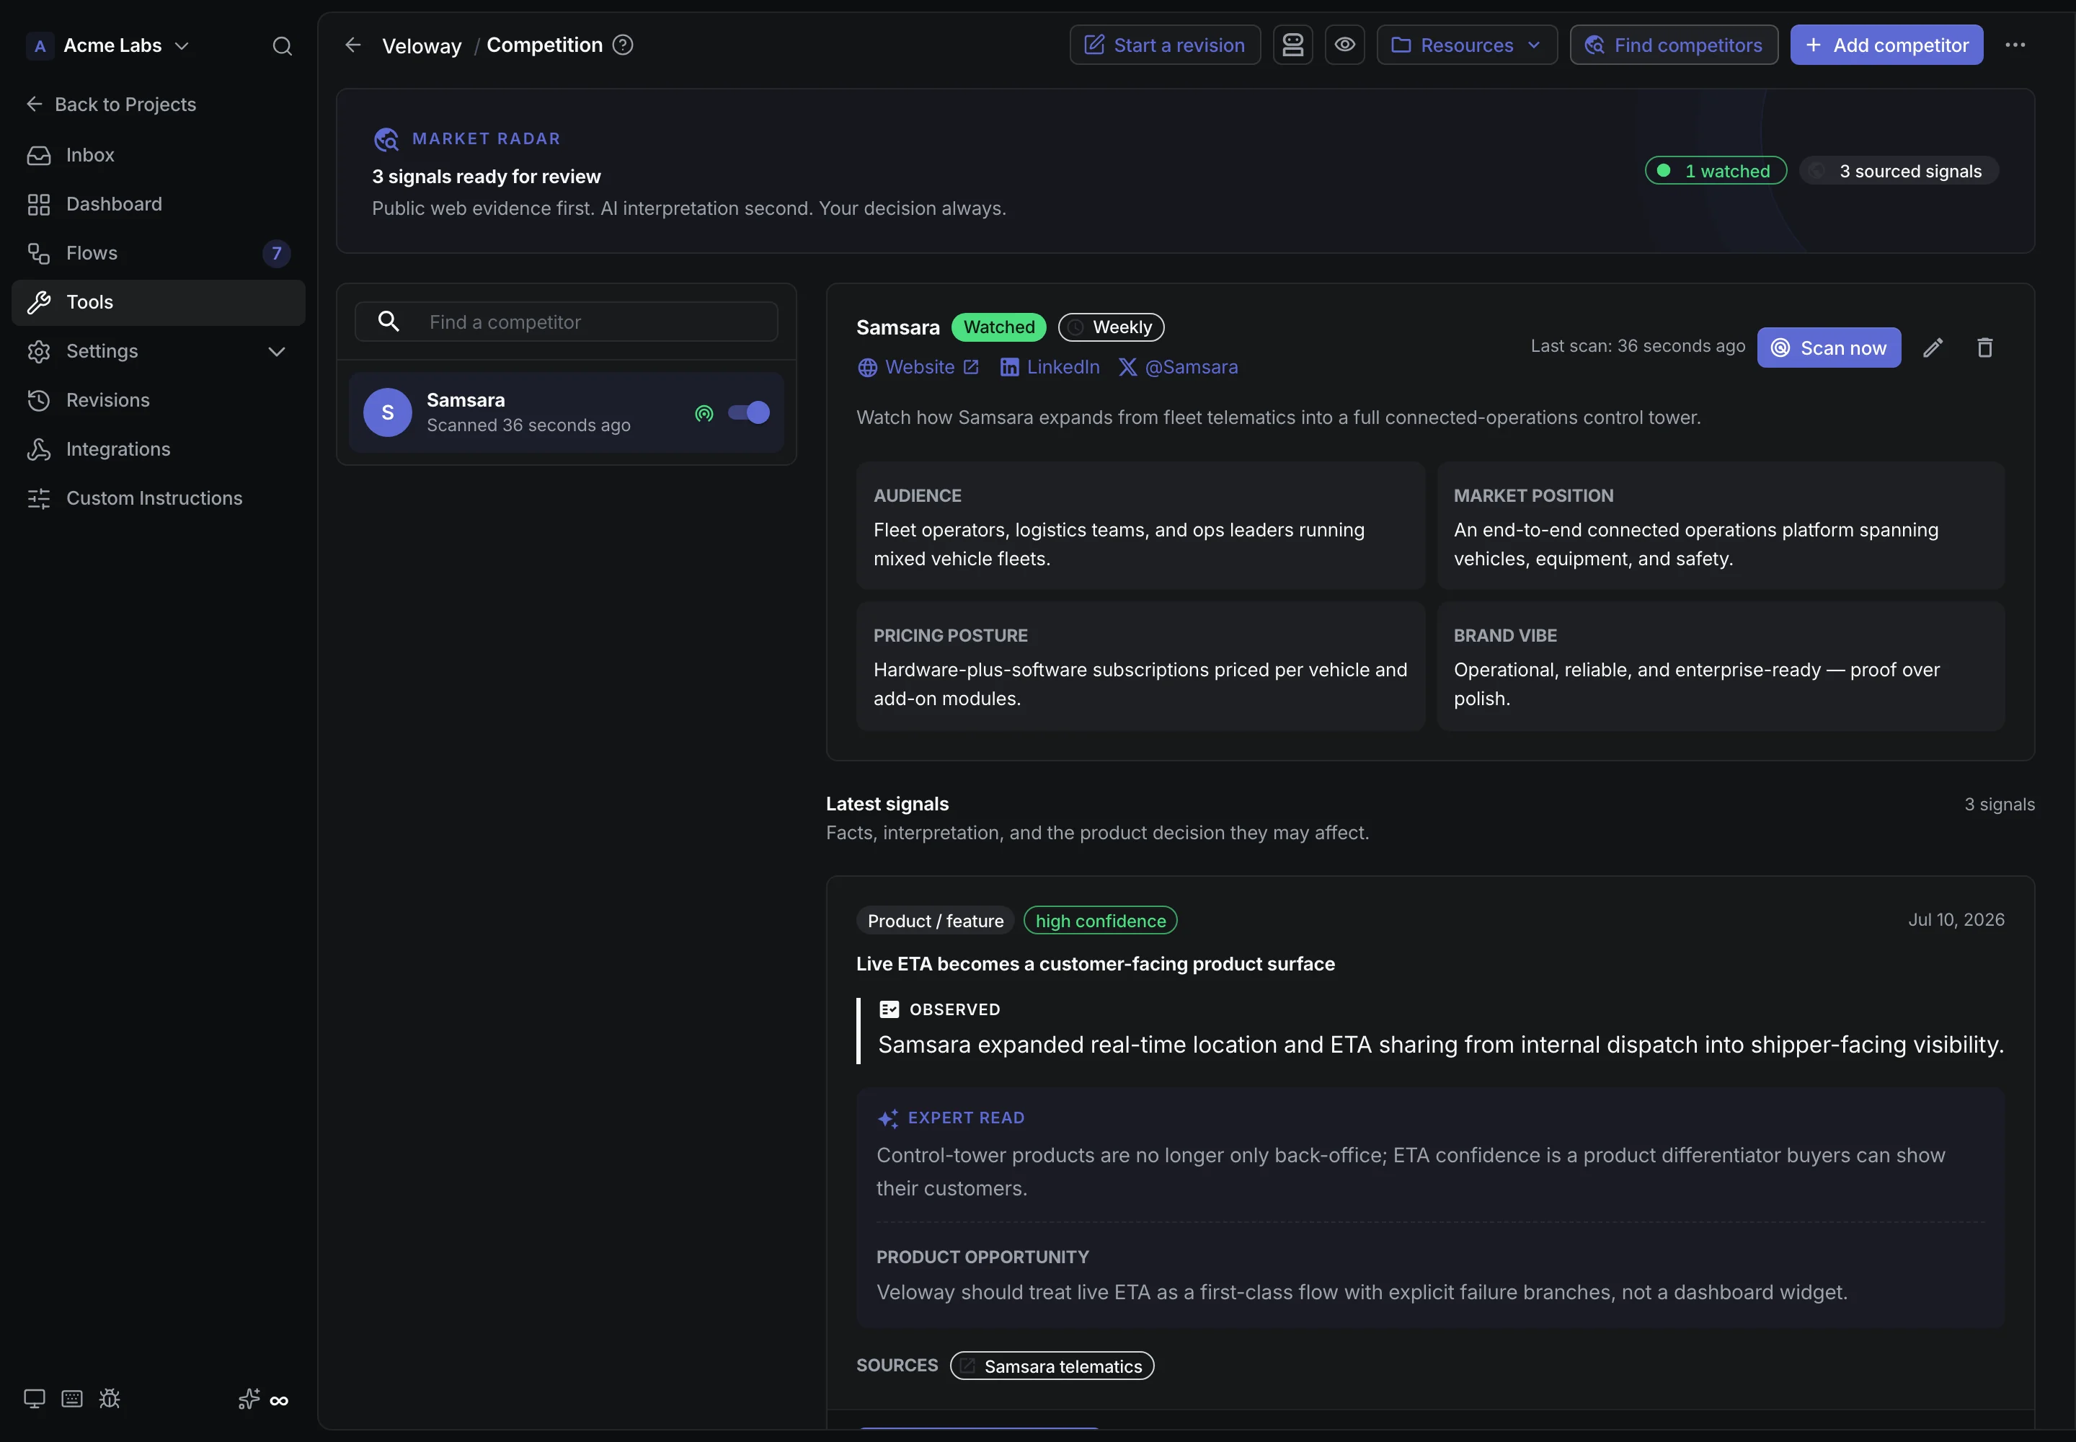Click the high confidence tag
Viewport: 2076px width, 1442px height.
point(1100,921)
